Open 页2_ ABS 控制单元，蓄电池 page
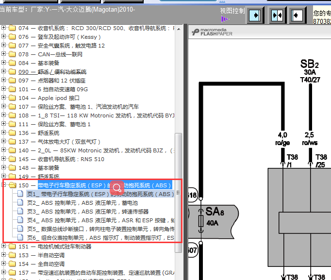The width and height of the screenshot is (331, 280). coord(83,203)
